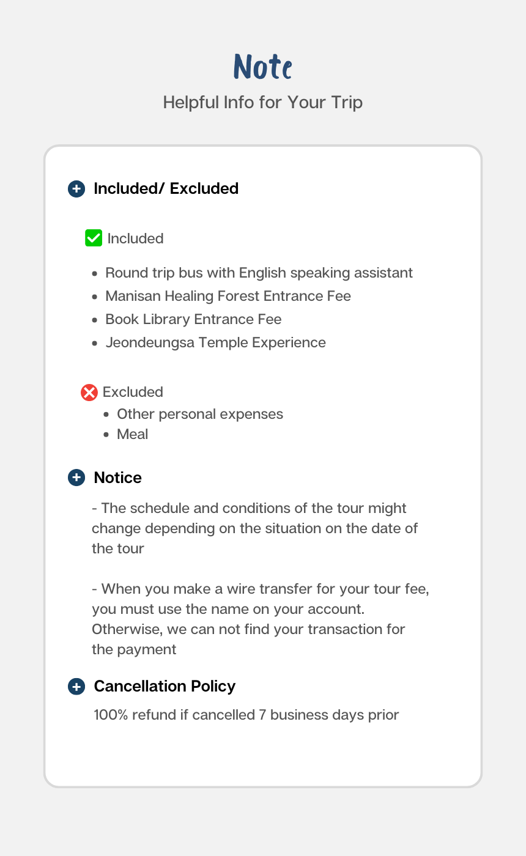Select the Helpful Info for Your Trip subtitle
Screen dimensions: 526x856
pyautogui.click(x=263, y=102)
